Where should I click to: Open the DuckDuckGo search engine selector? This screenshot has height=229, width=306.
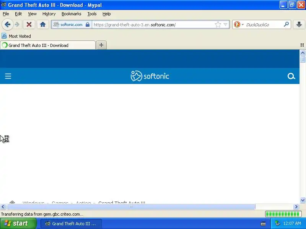tap(238, 24)
